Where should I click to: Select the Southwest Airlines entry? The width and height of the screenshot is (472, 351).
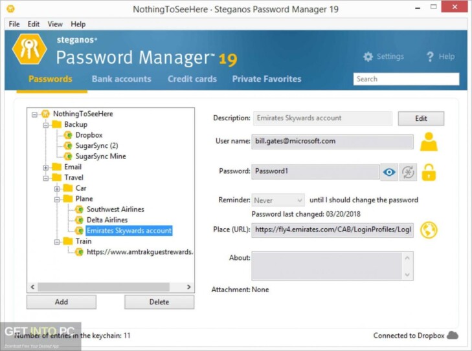point(115,209)
